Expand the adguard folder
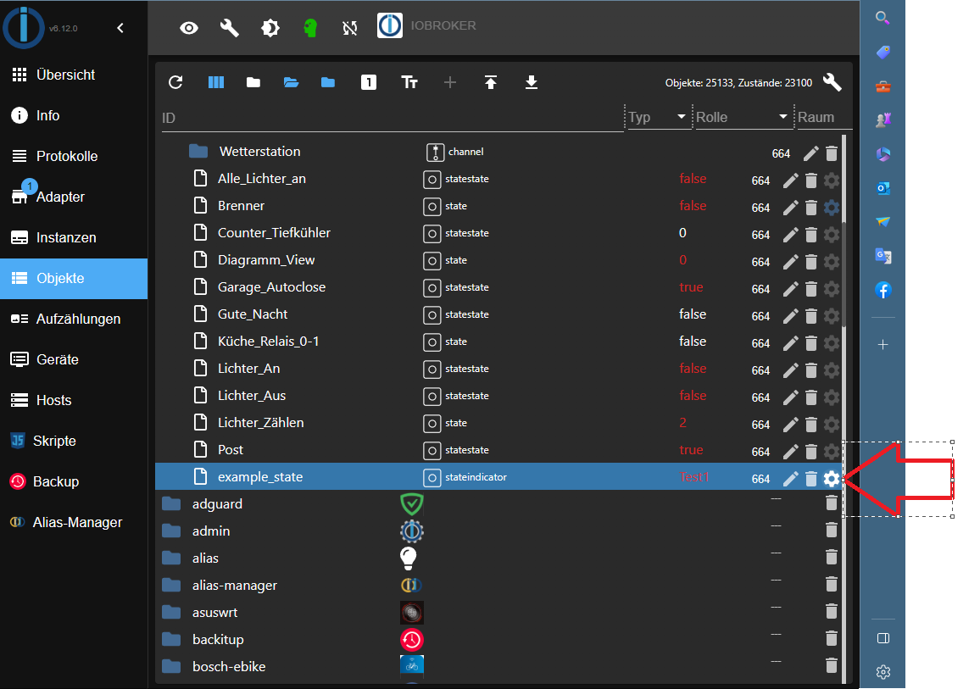 click(x=172, y=504)
